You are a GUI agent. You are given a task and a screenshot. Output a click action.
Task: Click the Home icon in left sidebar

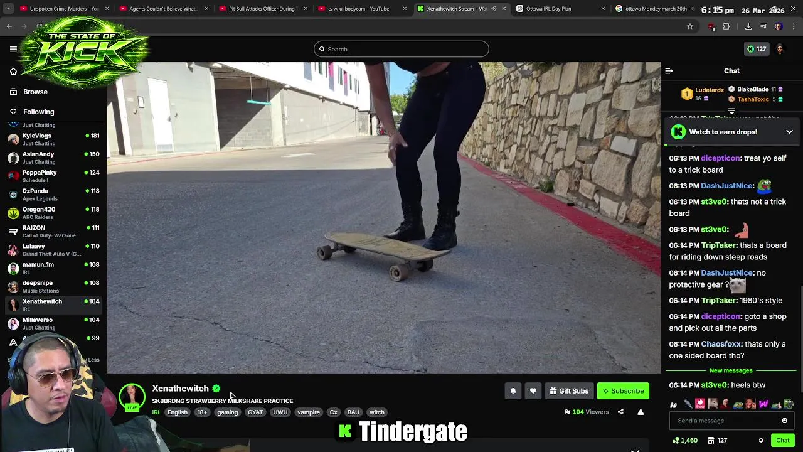point(13,72)
